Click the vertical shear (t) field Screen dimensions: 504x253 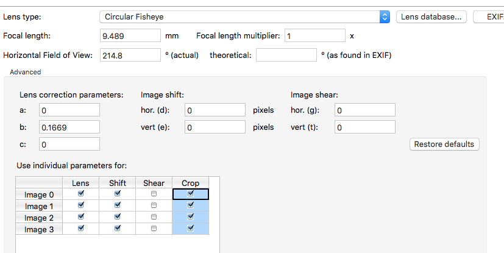pos(365,127)
